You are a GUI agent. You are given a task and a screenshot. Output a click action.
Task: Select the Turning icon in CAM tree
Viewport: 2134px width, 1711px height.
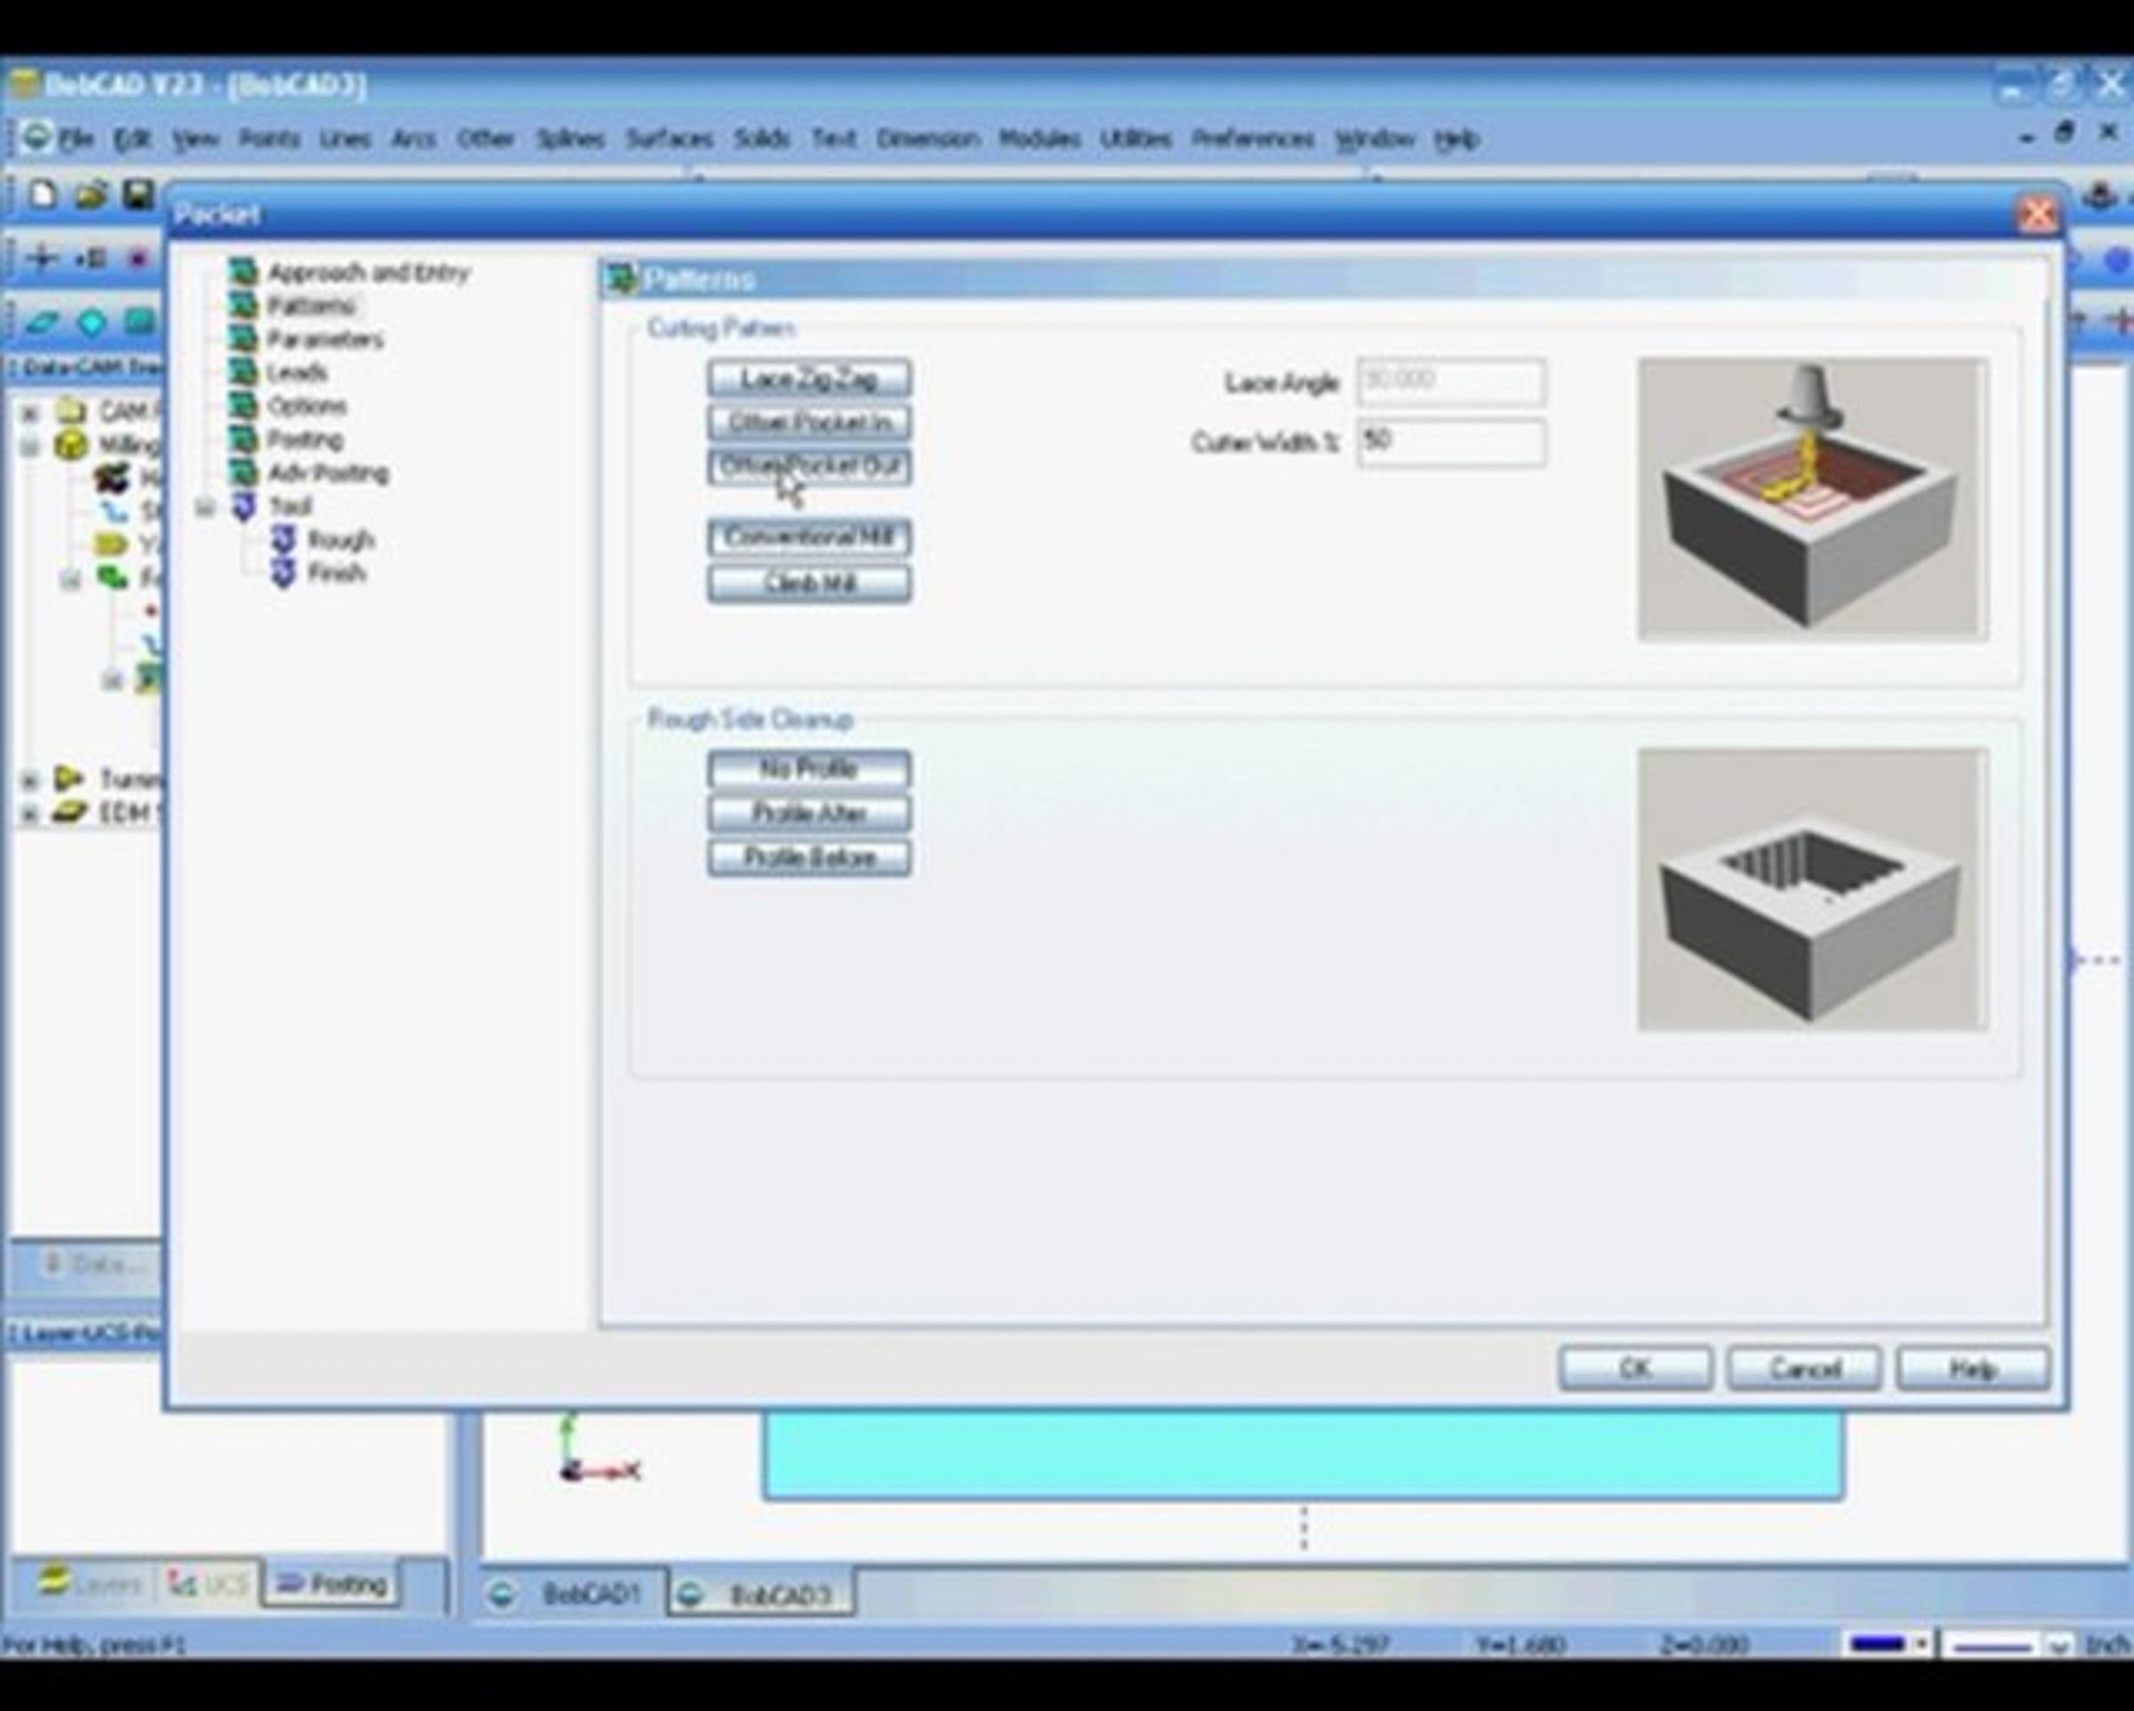coord(68,779)
